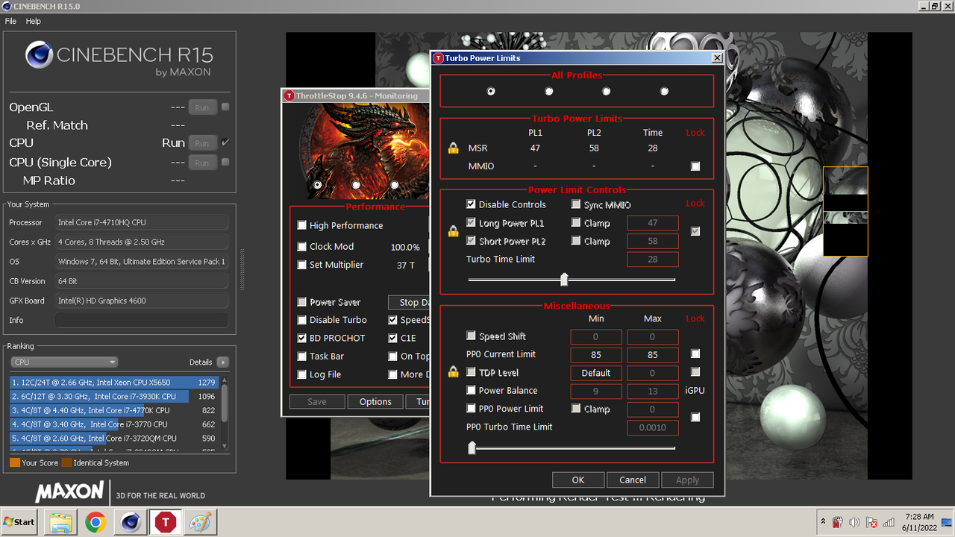Click the lock icon in the Miscellaneous section
The width and height of the screenshot is (955, 537).
pos(453,371)
